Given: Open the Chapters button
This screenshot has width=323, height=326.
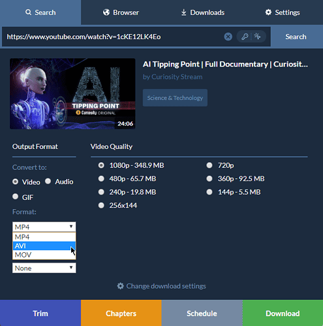Looking at the screenshot, I should click(121, 313).
